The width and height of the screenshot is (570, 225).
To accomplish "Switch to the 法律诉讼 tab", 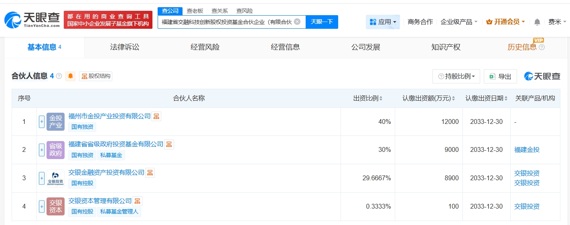I will (125, 47).
